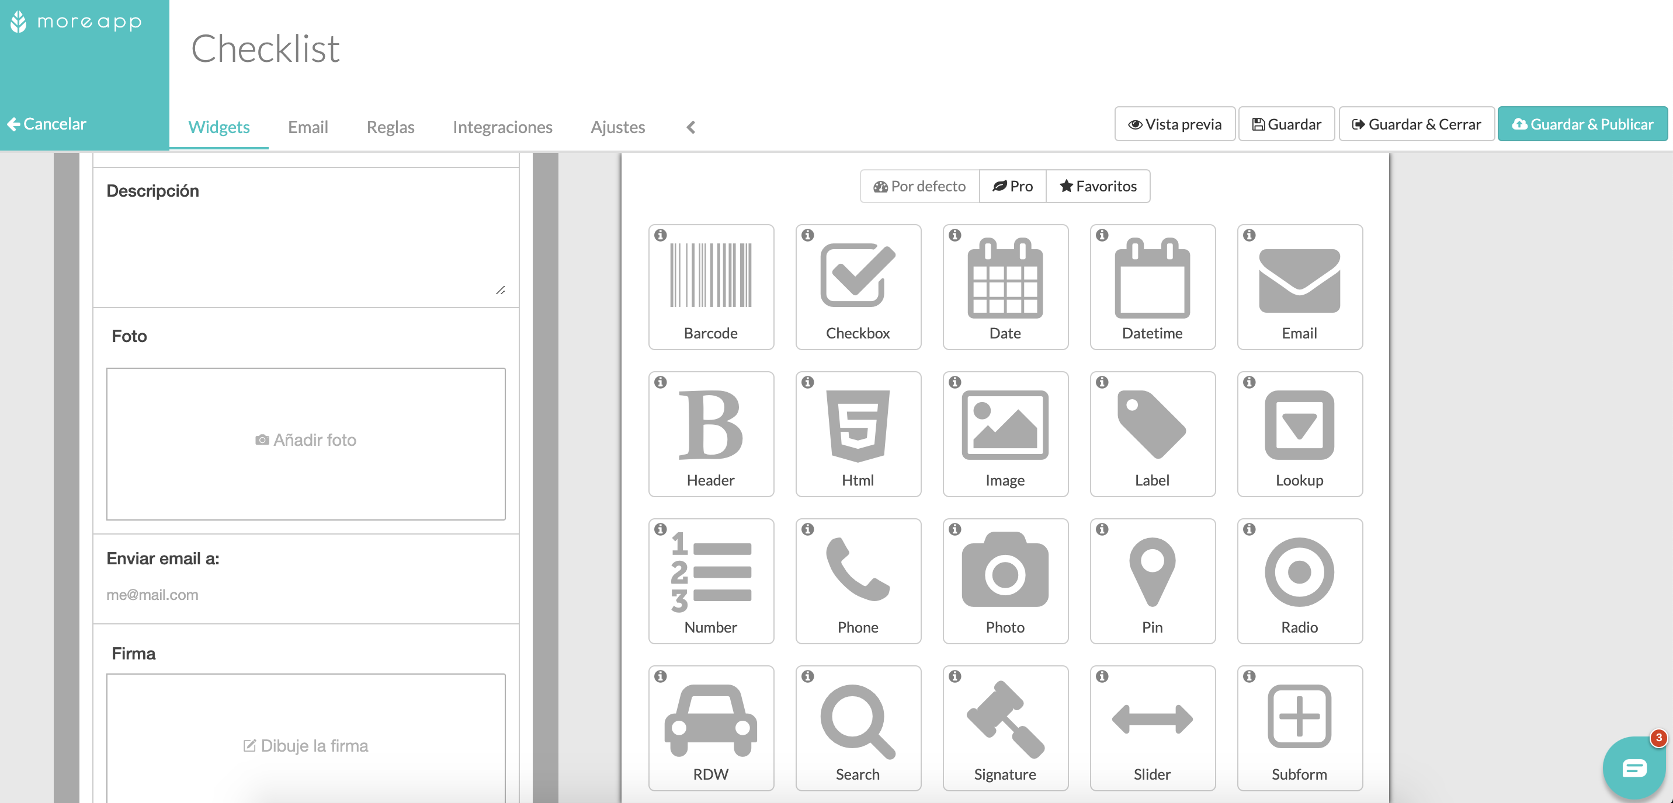Switch to the Favoritos widgets tab
The image size is (1673, 803).
pos(1098,186)
